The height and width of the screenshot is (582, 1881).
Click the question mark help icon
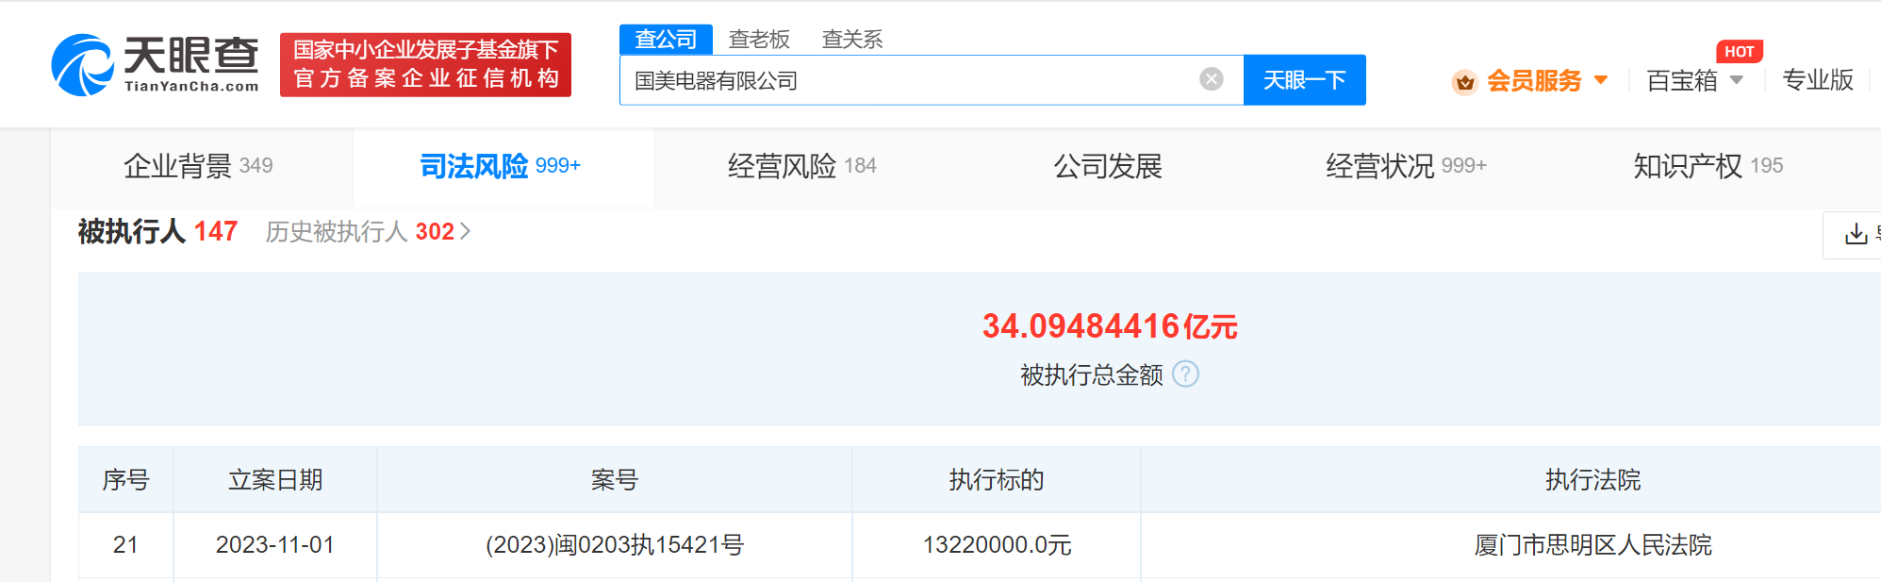(1185, 374)
